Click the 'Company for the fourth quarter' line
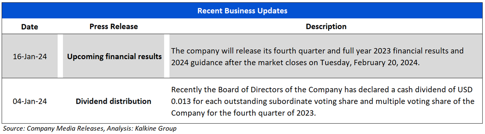Screen dimensions: 485x134 tap(243, 113)
